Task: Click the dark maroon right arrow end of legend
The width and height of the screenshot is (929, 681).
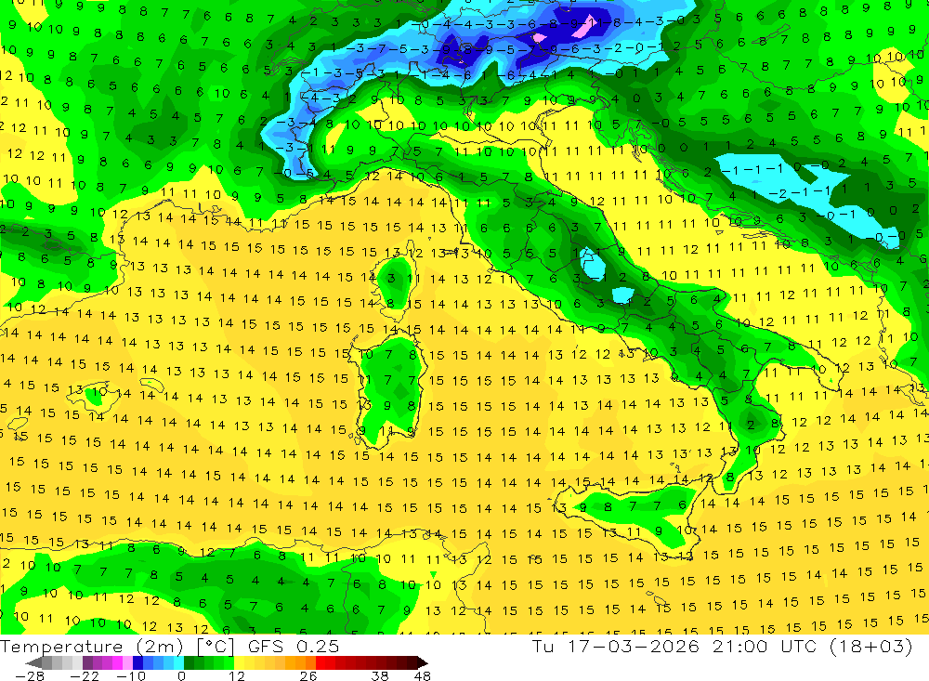Action: pos(423,662)
